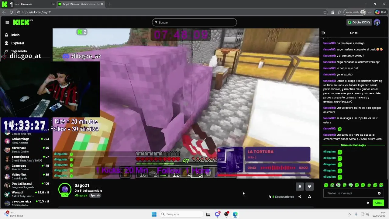389x219 pixels.
Task: Open the Kick logo home link
Action: tap(23, 22)
